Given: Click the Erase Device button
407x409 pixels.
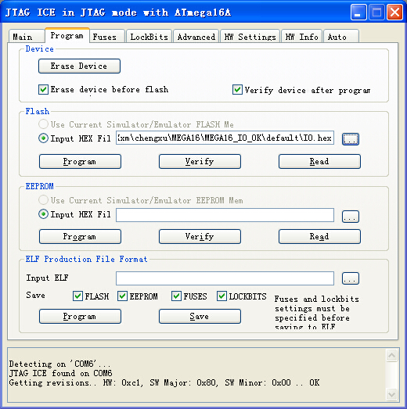Looking at the screenshot, I should pyautogui.click(x=79, y=66).
